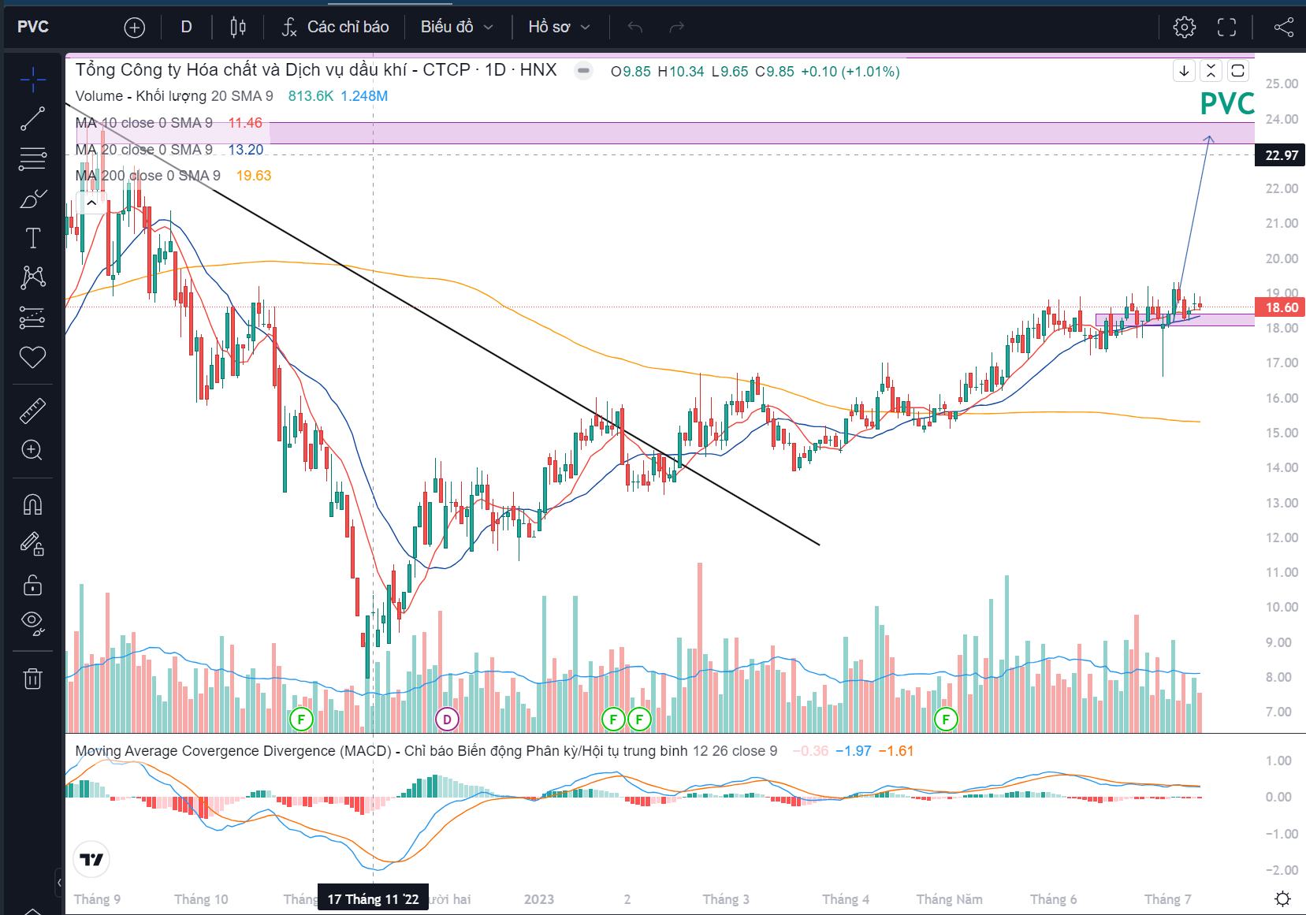Open price scale settings gear at bottom right
The image size is (1306, 915).
tap(1283, 899)
